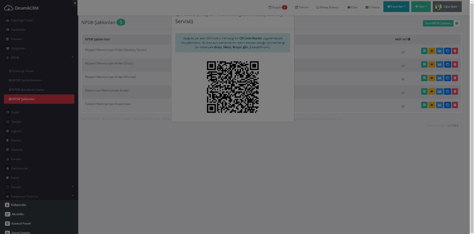Click the red delete icon for Kadıköy Servisi template
474x234 pixels.
click(x=455, y=51)
